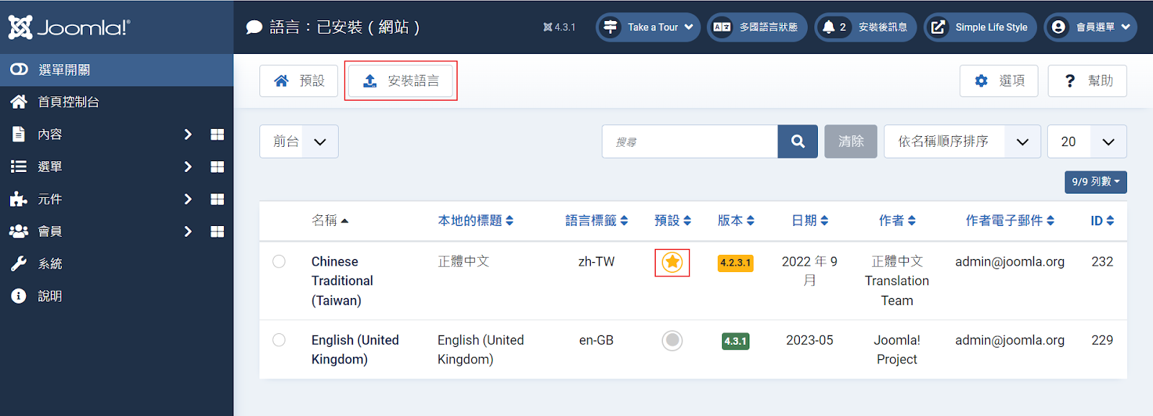Open the 20 list limit dropdown
This screenshot has height=416, width=1153.
pos(1087,142)
